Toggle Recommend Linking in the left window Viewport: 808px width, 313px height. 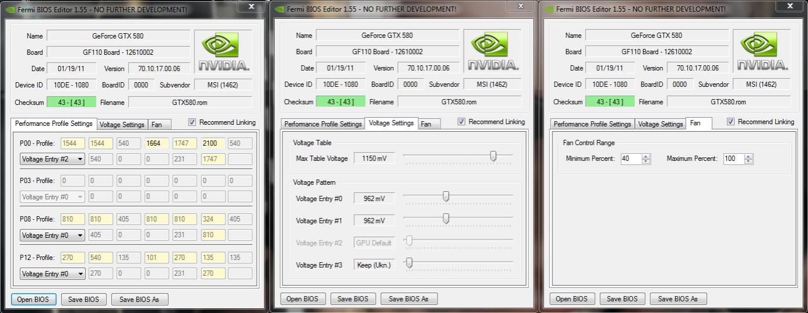coord(193,122)
